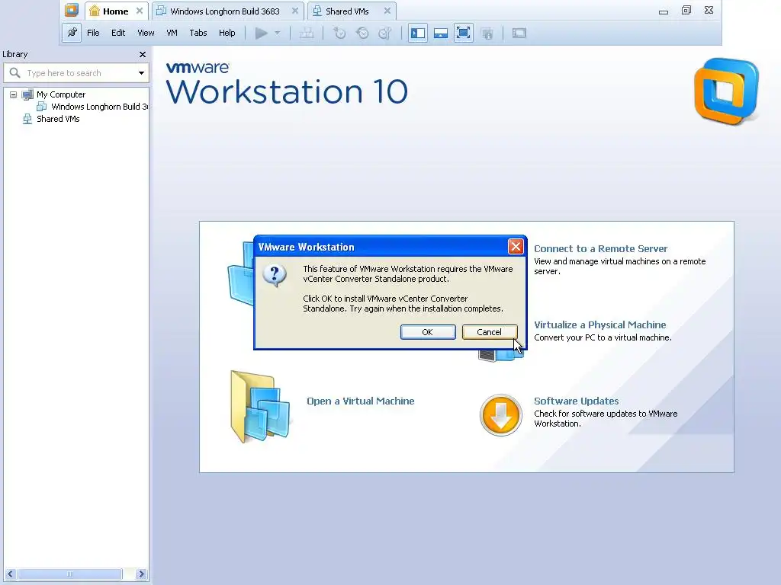Click the My Computer monitor icon
The image size is (781, 585).
pos(27,94)
